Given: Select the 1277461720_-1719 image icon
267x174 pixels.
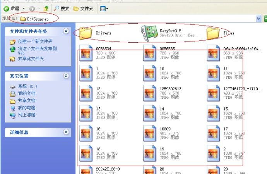Looking at the screenshot, I should tap(213, 93).
